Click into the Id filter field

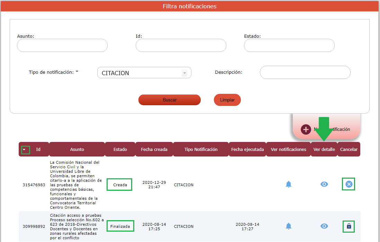pos(181,45)
